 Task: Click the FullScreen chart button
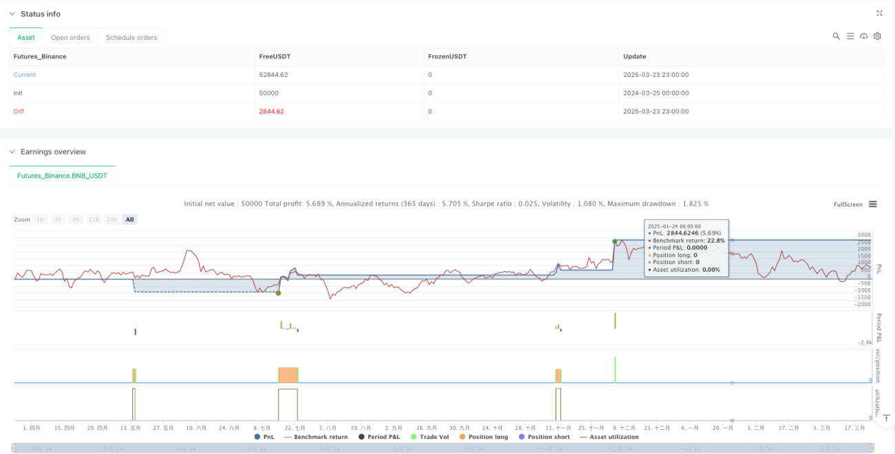(x=848, y=204)
